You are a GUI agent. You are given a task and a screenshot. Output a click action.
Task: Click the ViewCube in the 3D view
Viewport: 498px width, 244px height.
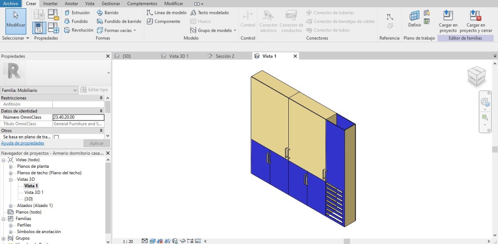pyautogui.click(x=476, y=76)
